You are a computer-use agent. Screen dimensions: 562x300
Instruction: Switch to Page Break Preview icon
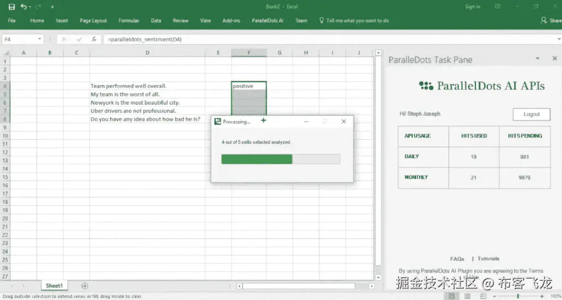(x=483, y=296)
